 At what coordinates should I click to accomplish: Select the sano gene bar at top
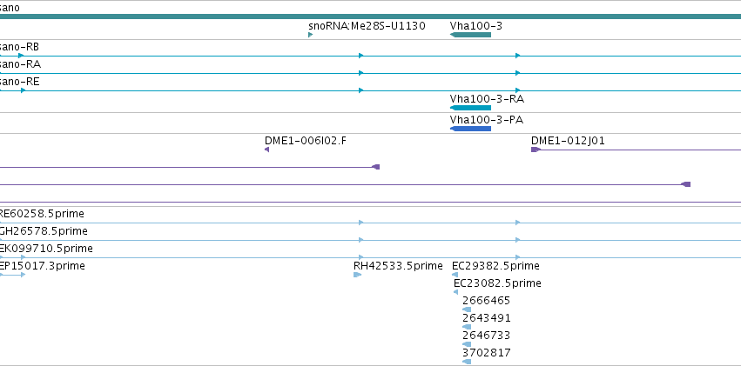tap(371, 17)
